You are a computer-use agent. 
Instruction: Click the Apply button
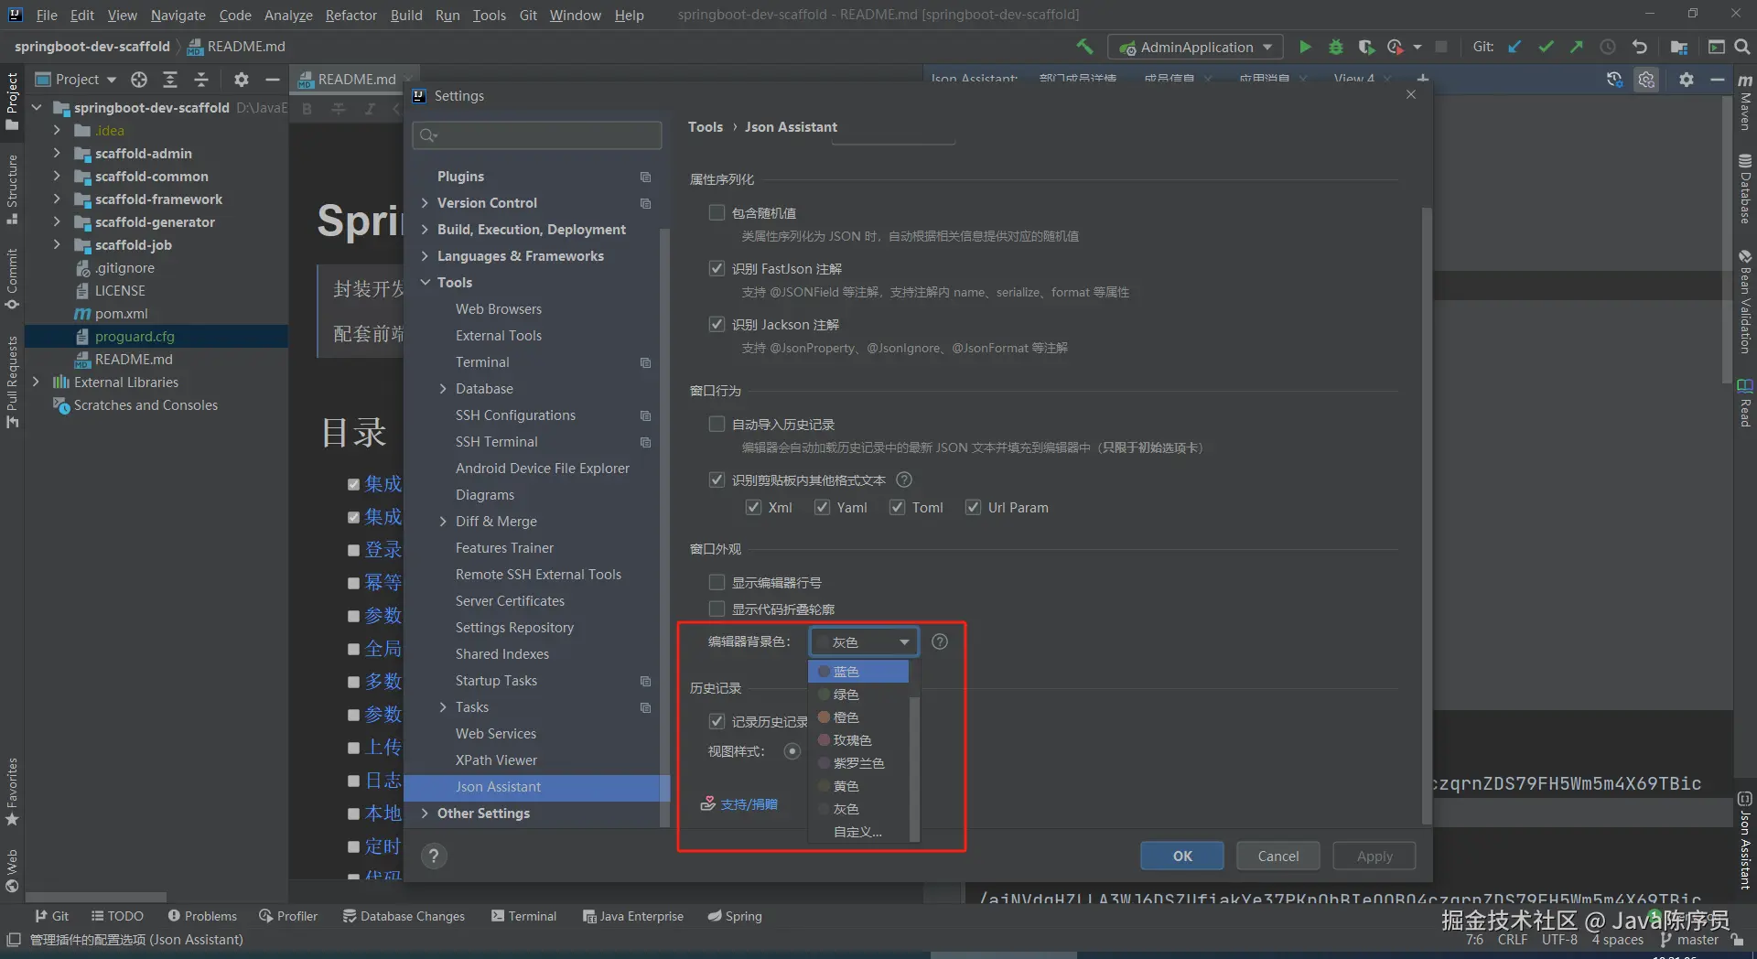click(x=1374, y=856)
